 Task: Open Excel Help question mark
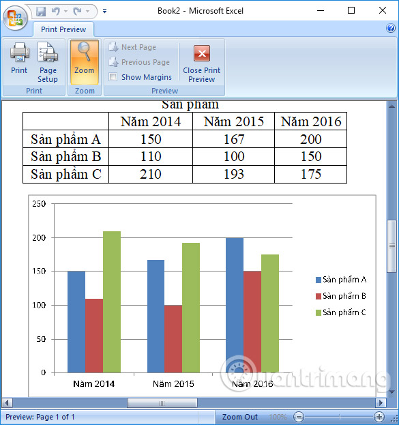391,28
